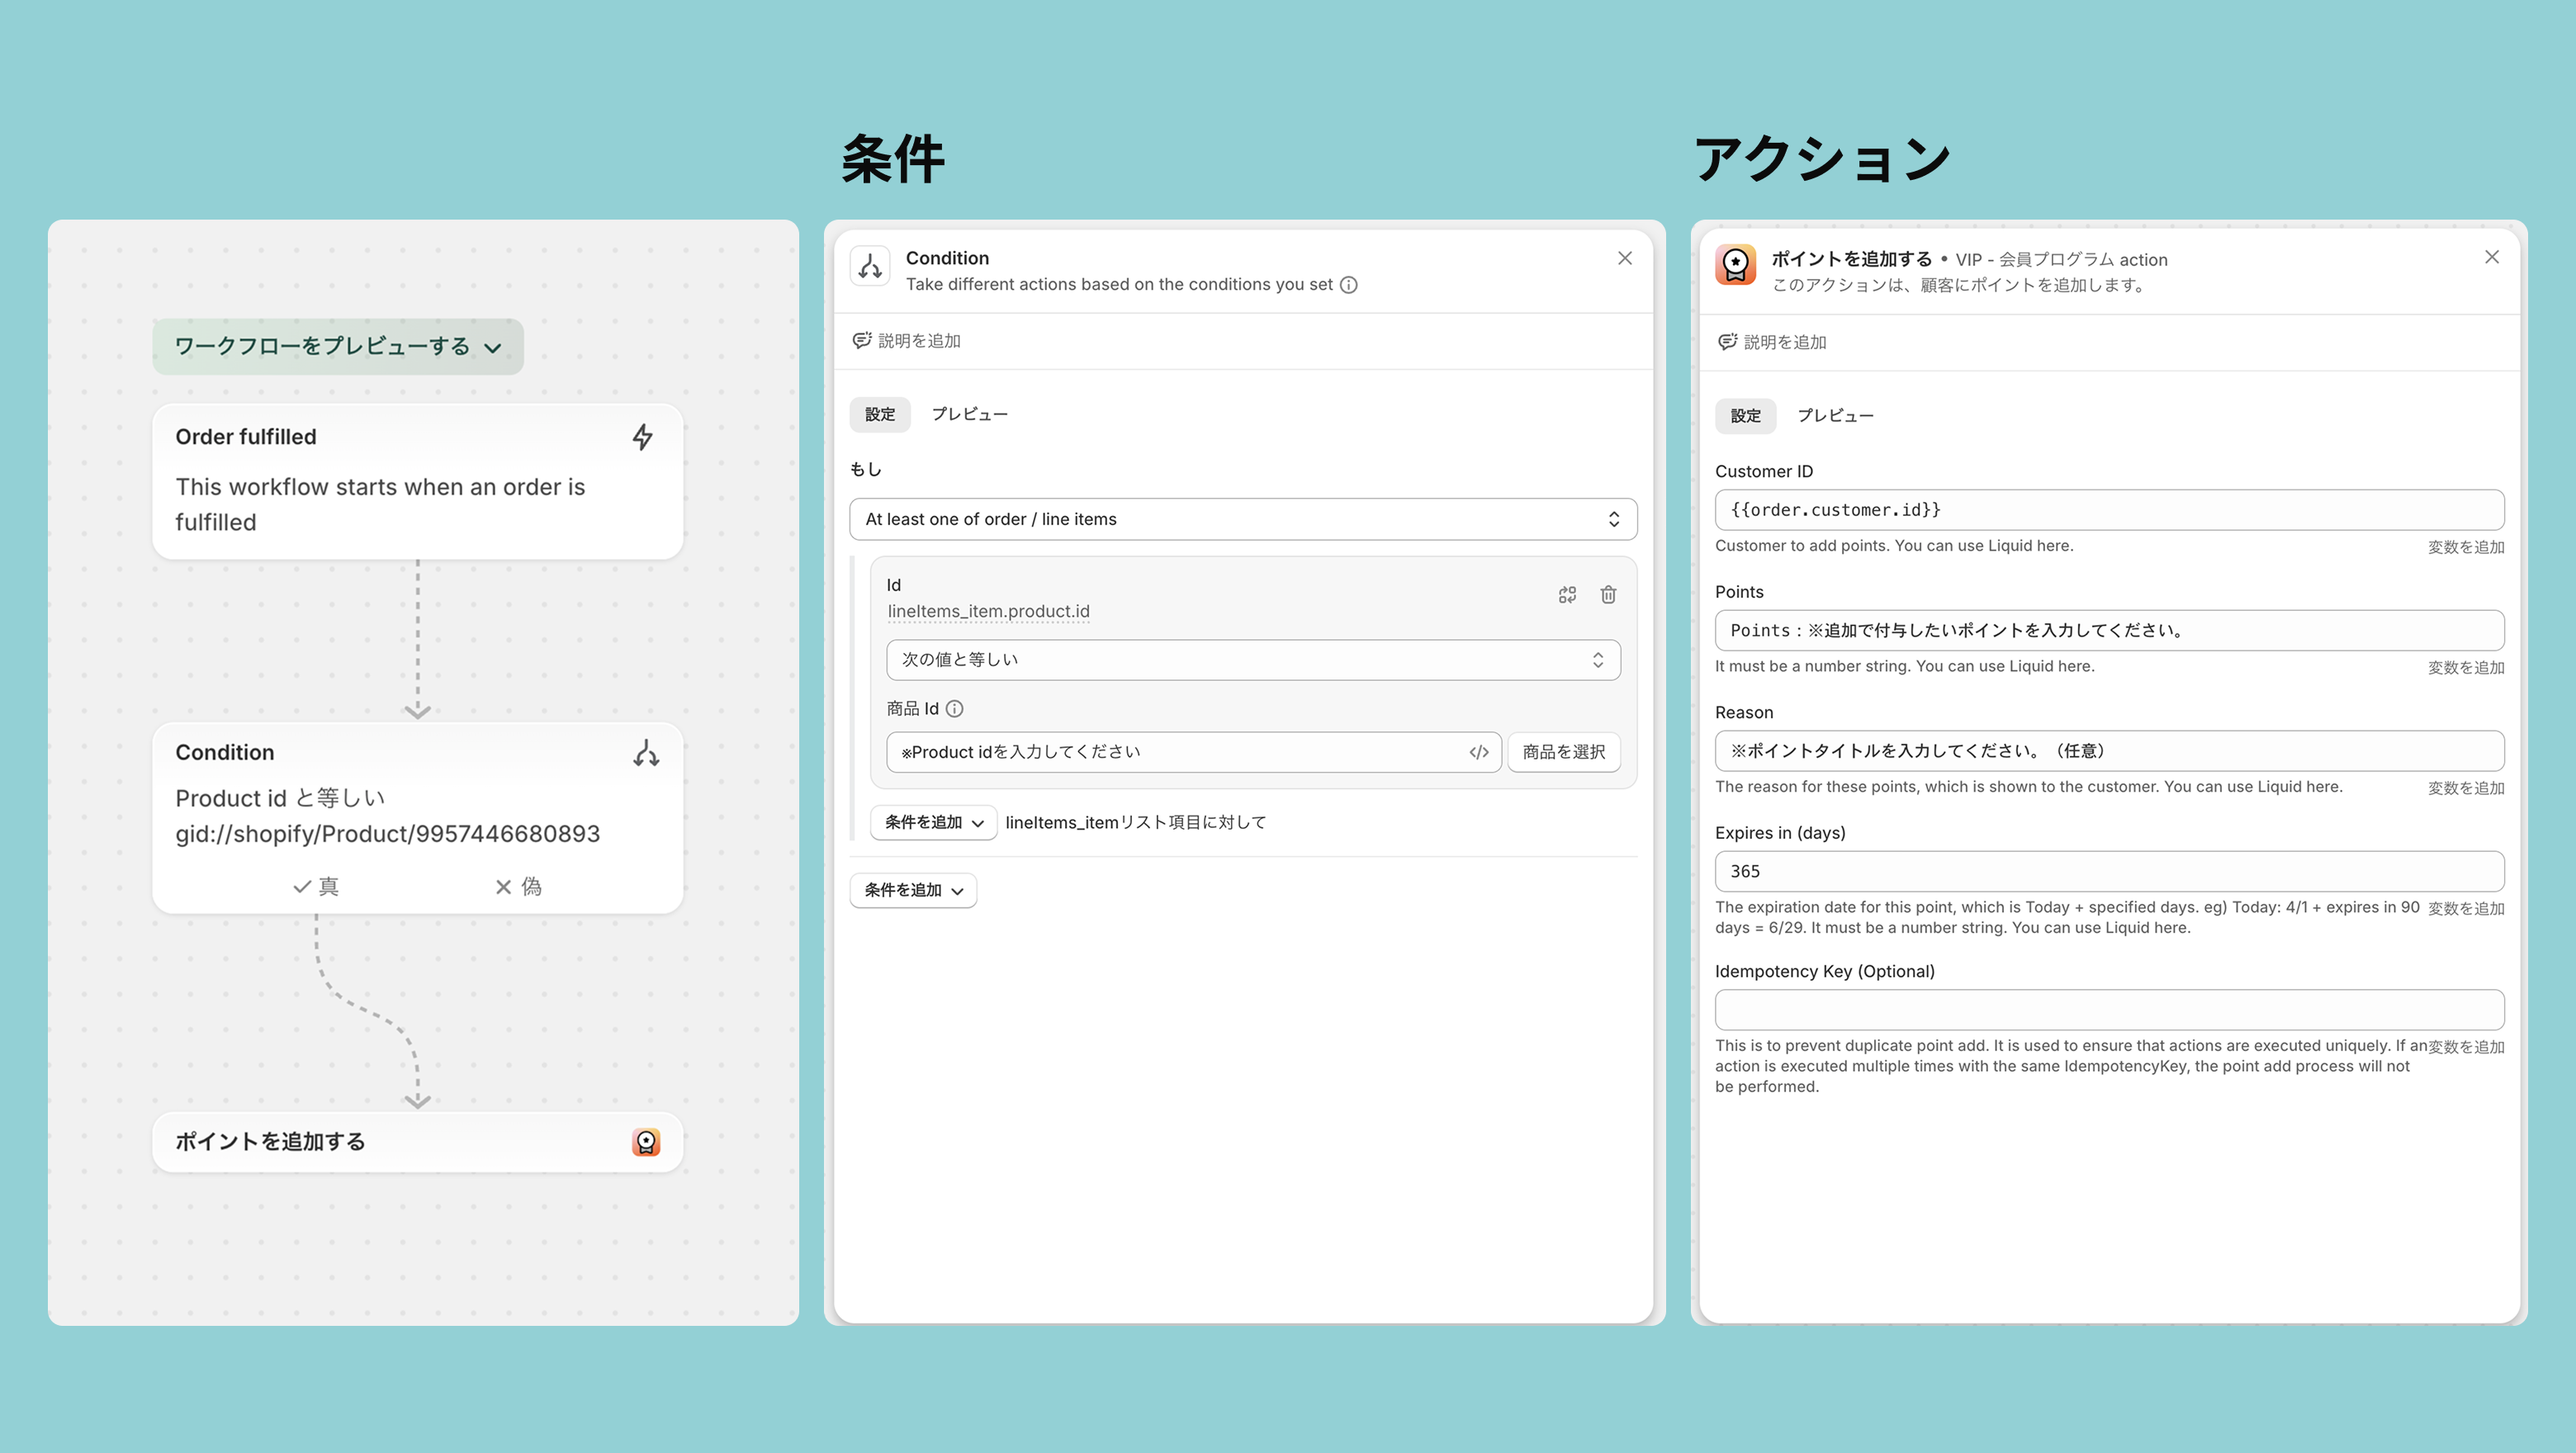Click the lightning icon on Order fulfilled

[x=643, y=437]
